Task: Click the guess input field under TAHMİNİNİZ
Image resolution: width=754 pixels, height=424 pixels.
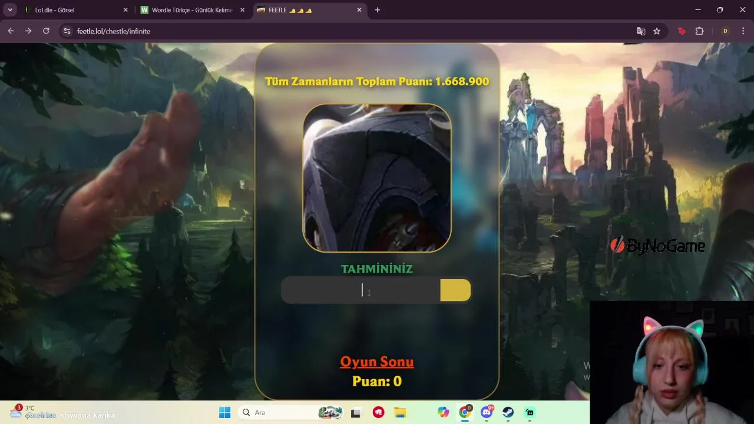Action: (360, 290)
